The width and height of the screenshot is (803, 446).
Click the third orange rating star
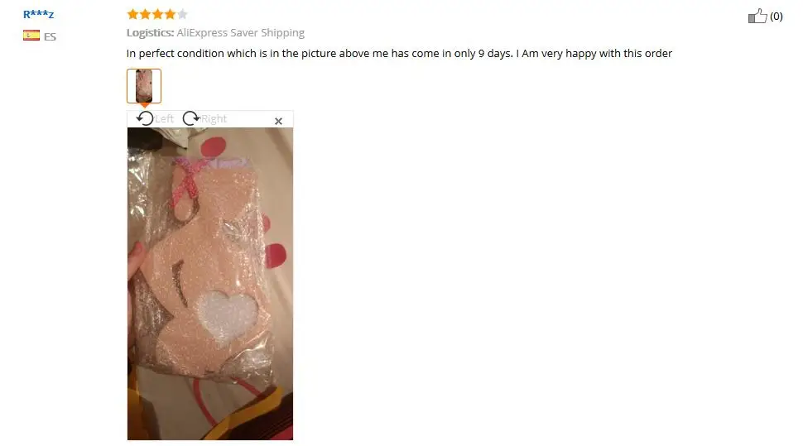click(x=157, y=14)
